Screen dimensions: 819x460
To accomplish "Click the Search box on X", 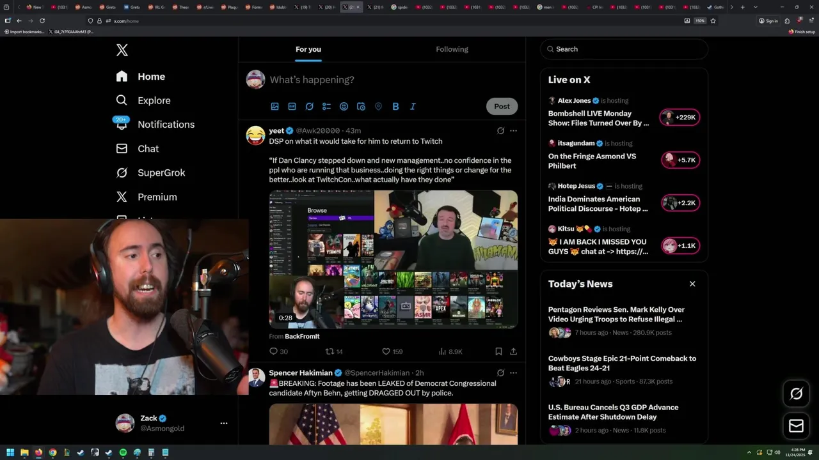I will point(624,49).
